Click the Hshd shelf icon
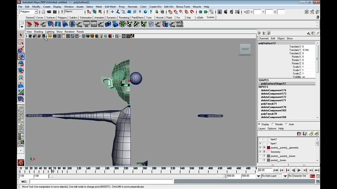 point(93,24)
